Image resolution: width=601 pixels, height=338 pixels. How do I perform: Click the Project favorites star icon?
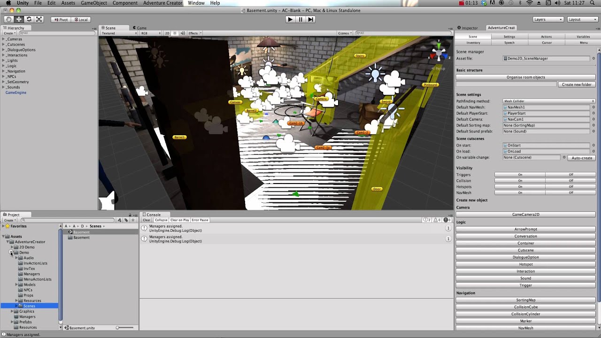click(x=133, y=220)
